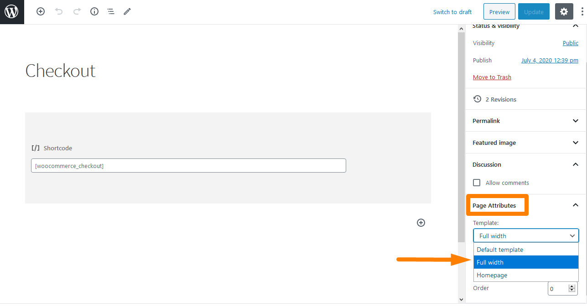Click the WordPress logo icon
587x306 pixels.
[x=11, y=12]
